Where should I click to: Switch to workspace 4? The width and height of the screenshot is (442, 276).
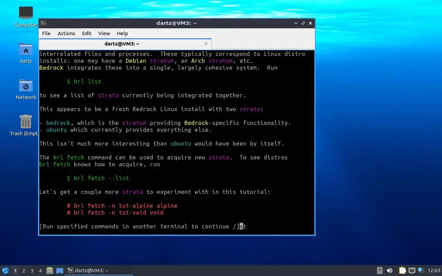[x=40, y=271]
